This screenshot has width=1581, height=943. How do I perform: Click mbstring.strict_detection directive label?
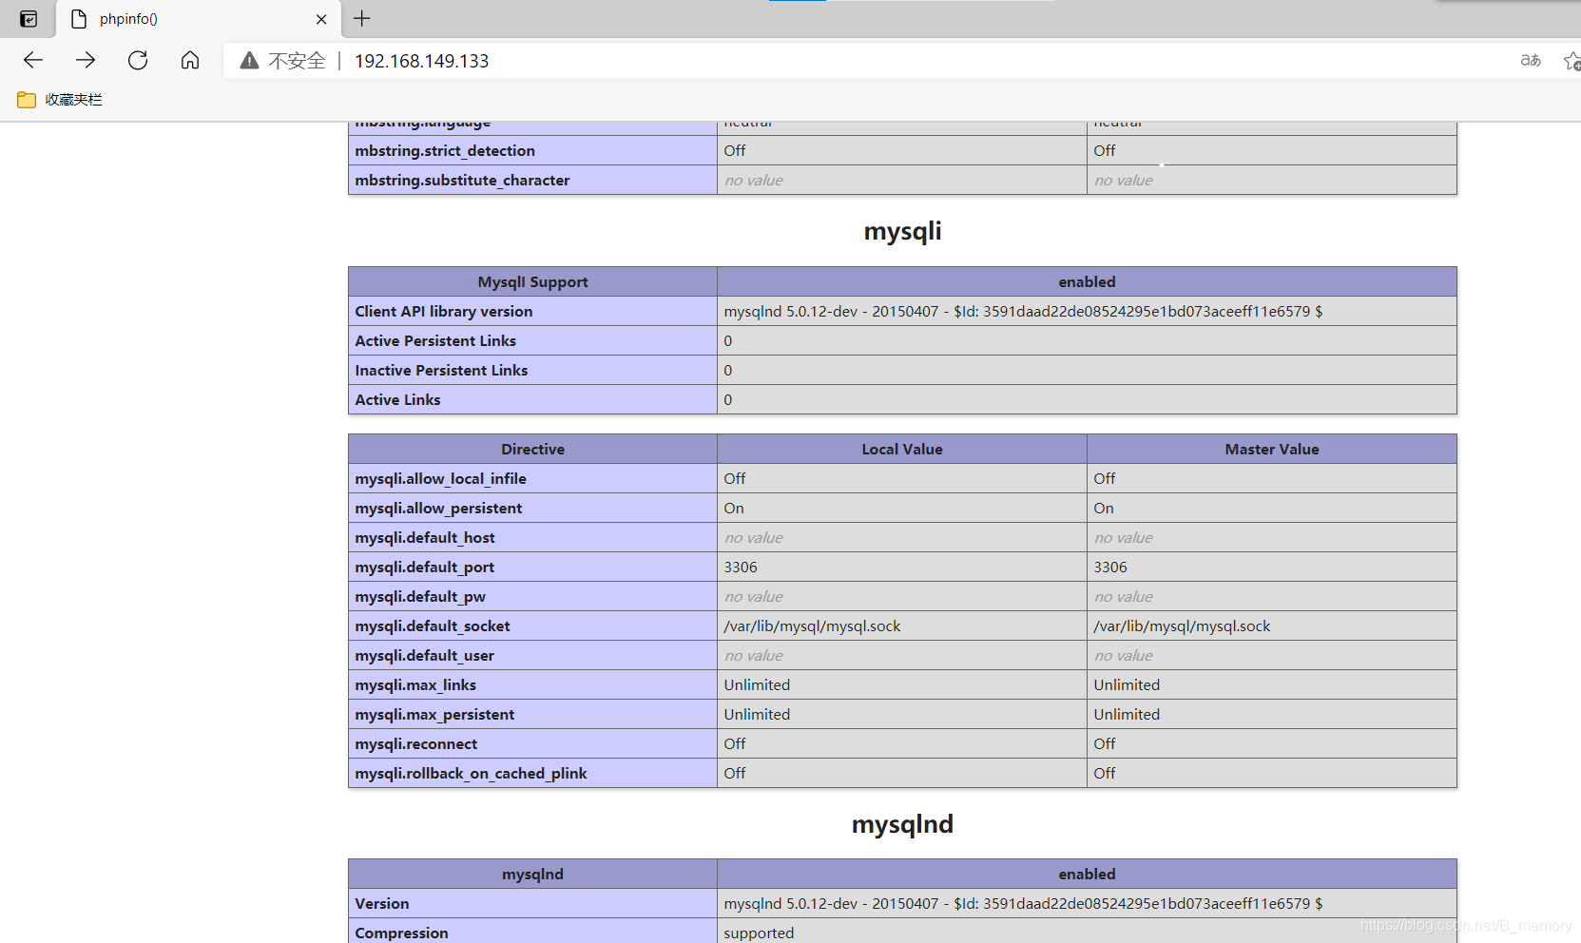pos(445,151)
